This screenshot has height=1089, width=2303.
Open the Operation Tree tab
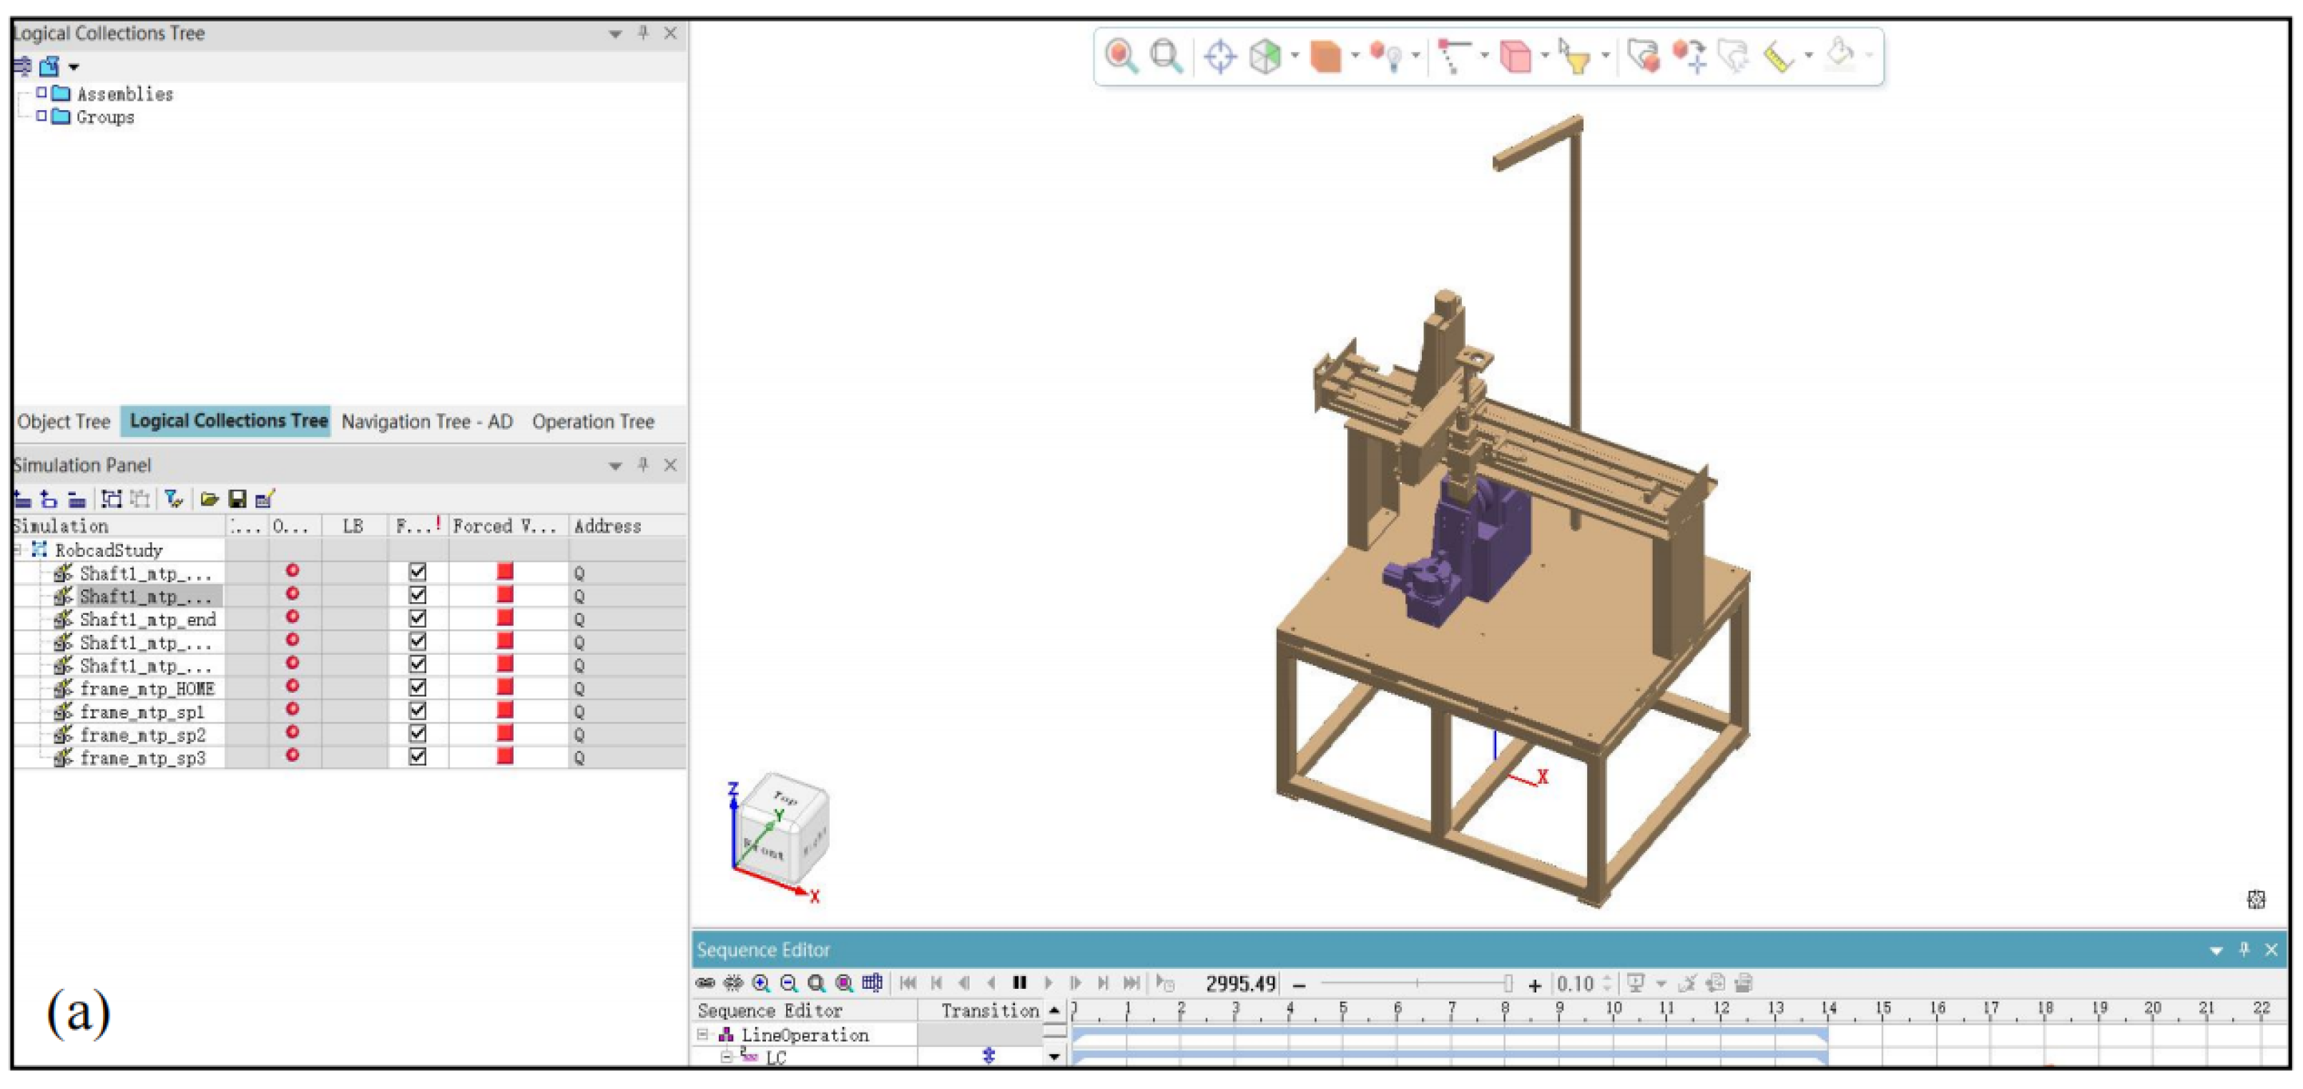pyautogui.click(x=593, y=421)
